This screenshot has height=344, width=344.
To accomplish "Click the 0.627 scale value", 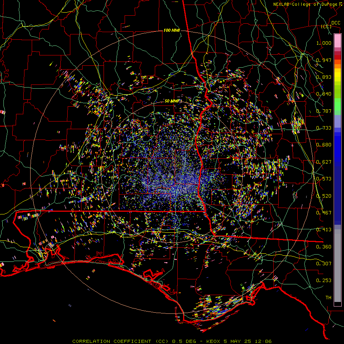I will click(324, 162).
